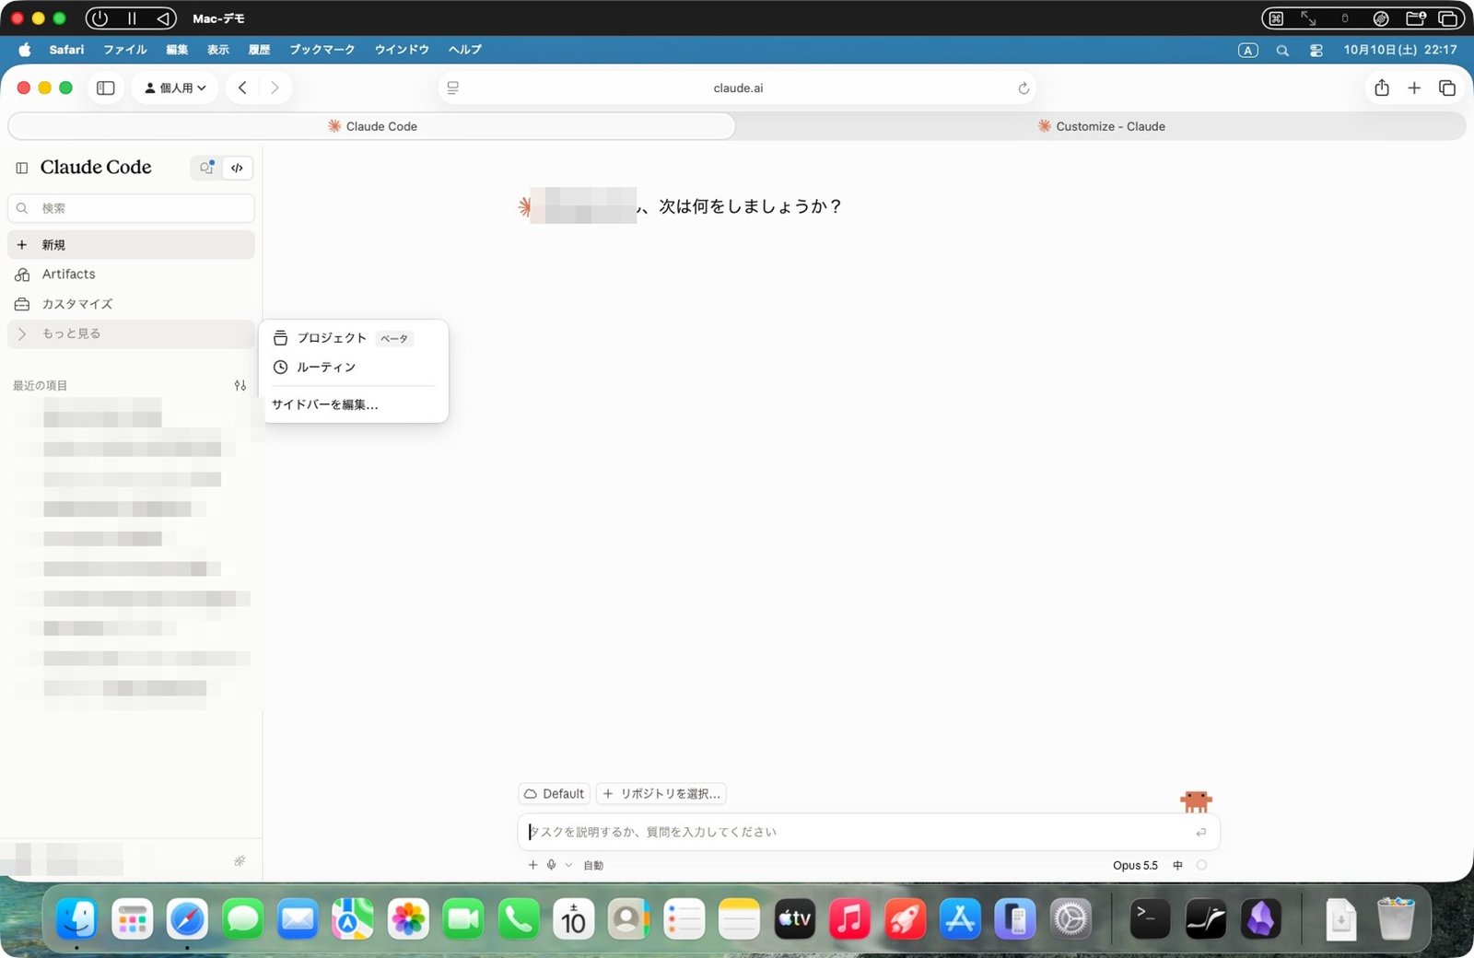Open Terminal from the Dock
Screen dimensions: 1474x958
pos(1150,918)
